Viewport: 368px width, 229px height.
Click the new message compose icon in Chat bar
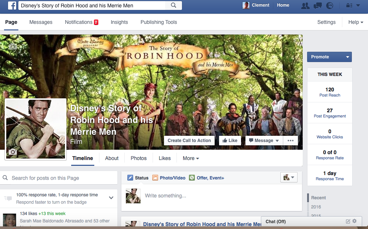tap(348, 221)
